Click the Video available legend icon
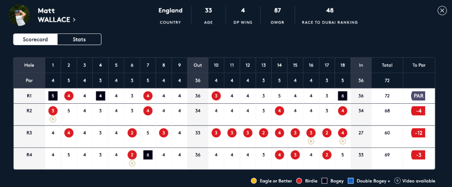The image size is (452, 187). coord(398,181)
